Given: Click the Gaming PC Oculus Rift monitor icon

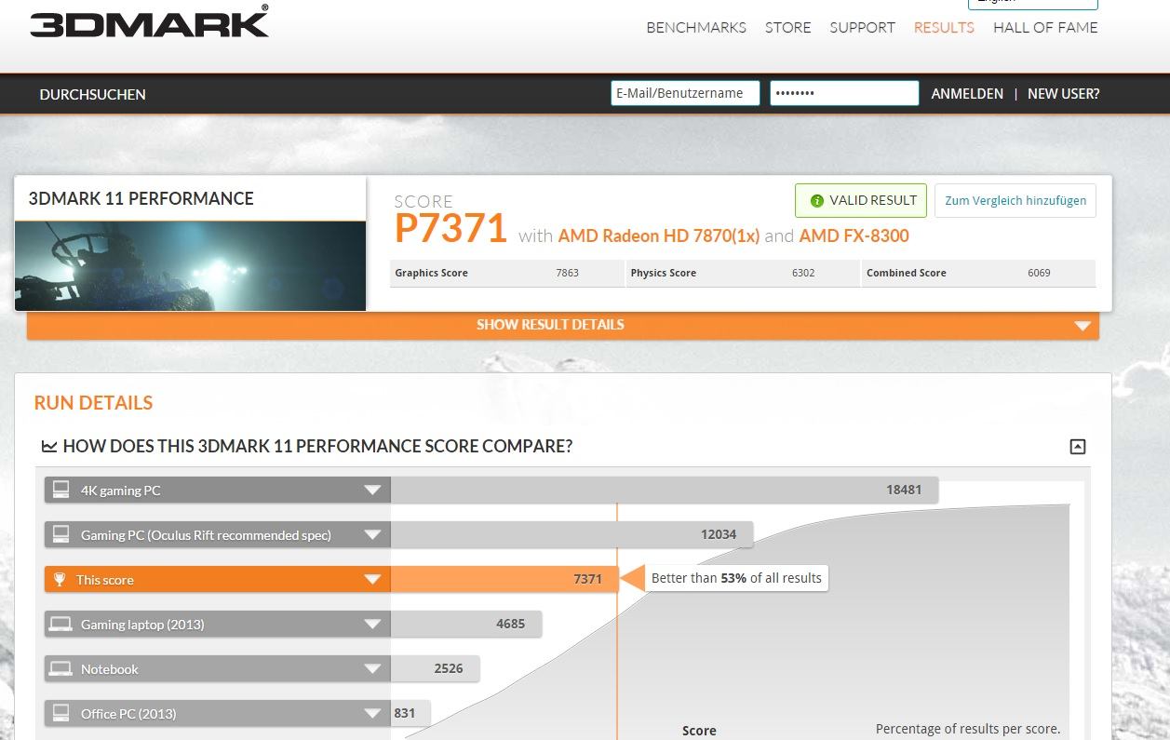Looking at the screenshot, I should click(x=61, y=534).
